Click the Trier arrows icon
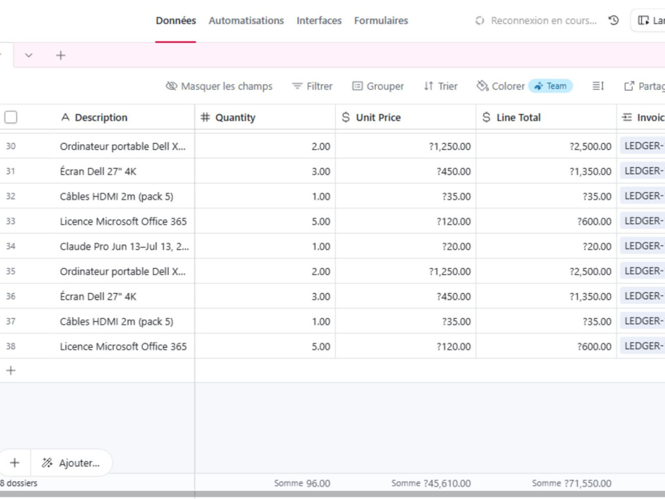 tap(428, 86)
